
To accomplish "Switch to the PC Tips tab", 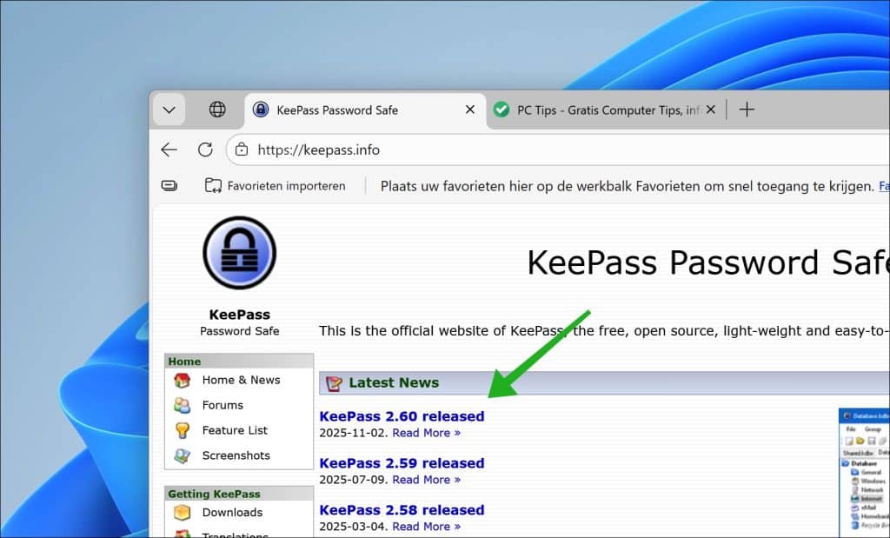I will coord(600,110).
